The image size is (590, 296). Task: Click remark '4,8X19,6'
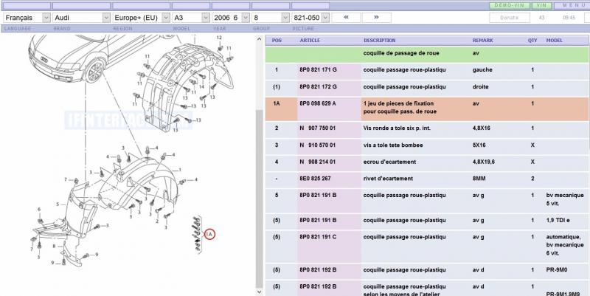coord(484,162)
